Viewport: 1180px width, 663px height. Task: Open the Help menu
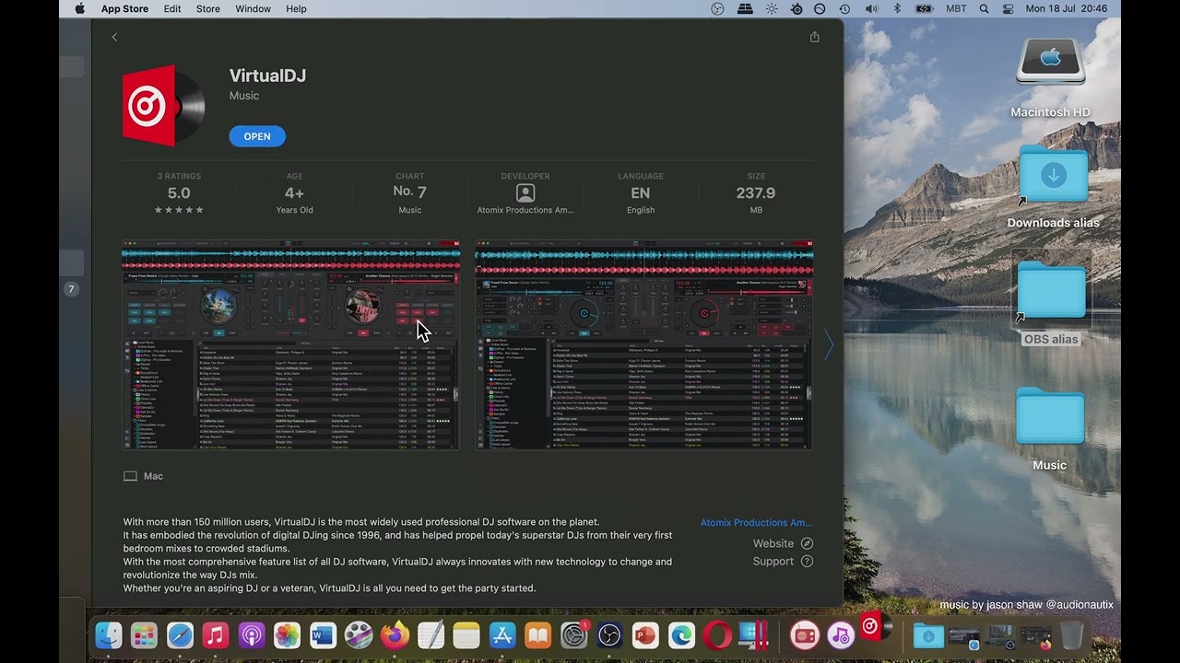pyautogui.click(x=296, y=8)
